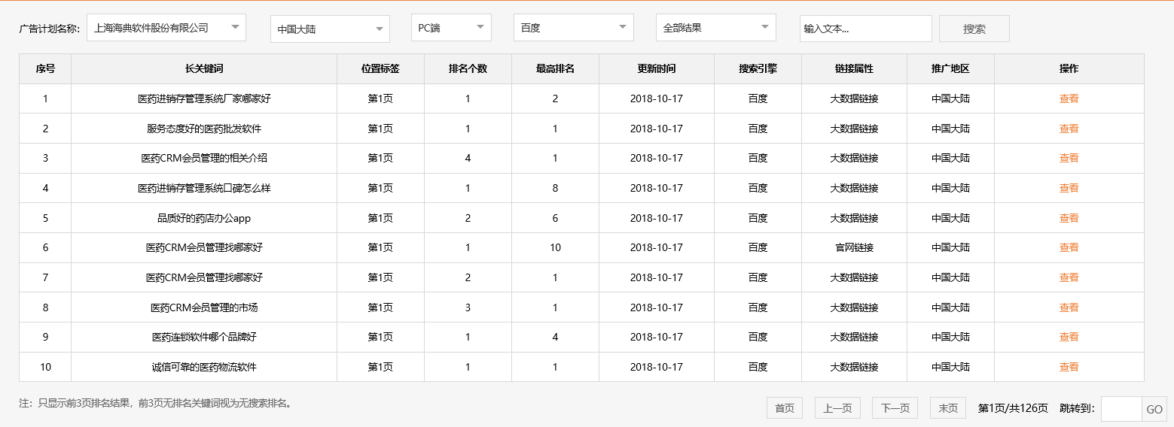Click 查看 for 医药进销存管理系统厂家哪家好

click(1069, 98)
